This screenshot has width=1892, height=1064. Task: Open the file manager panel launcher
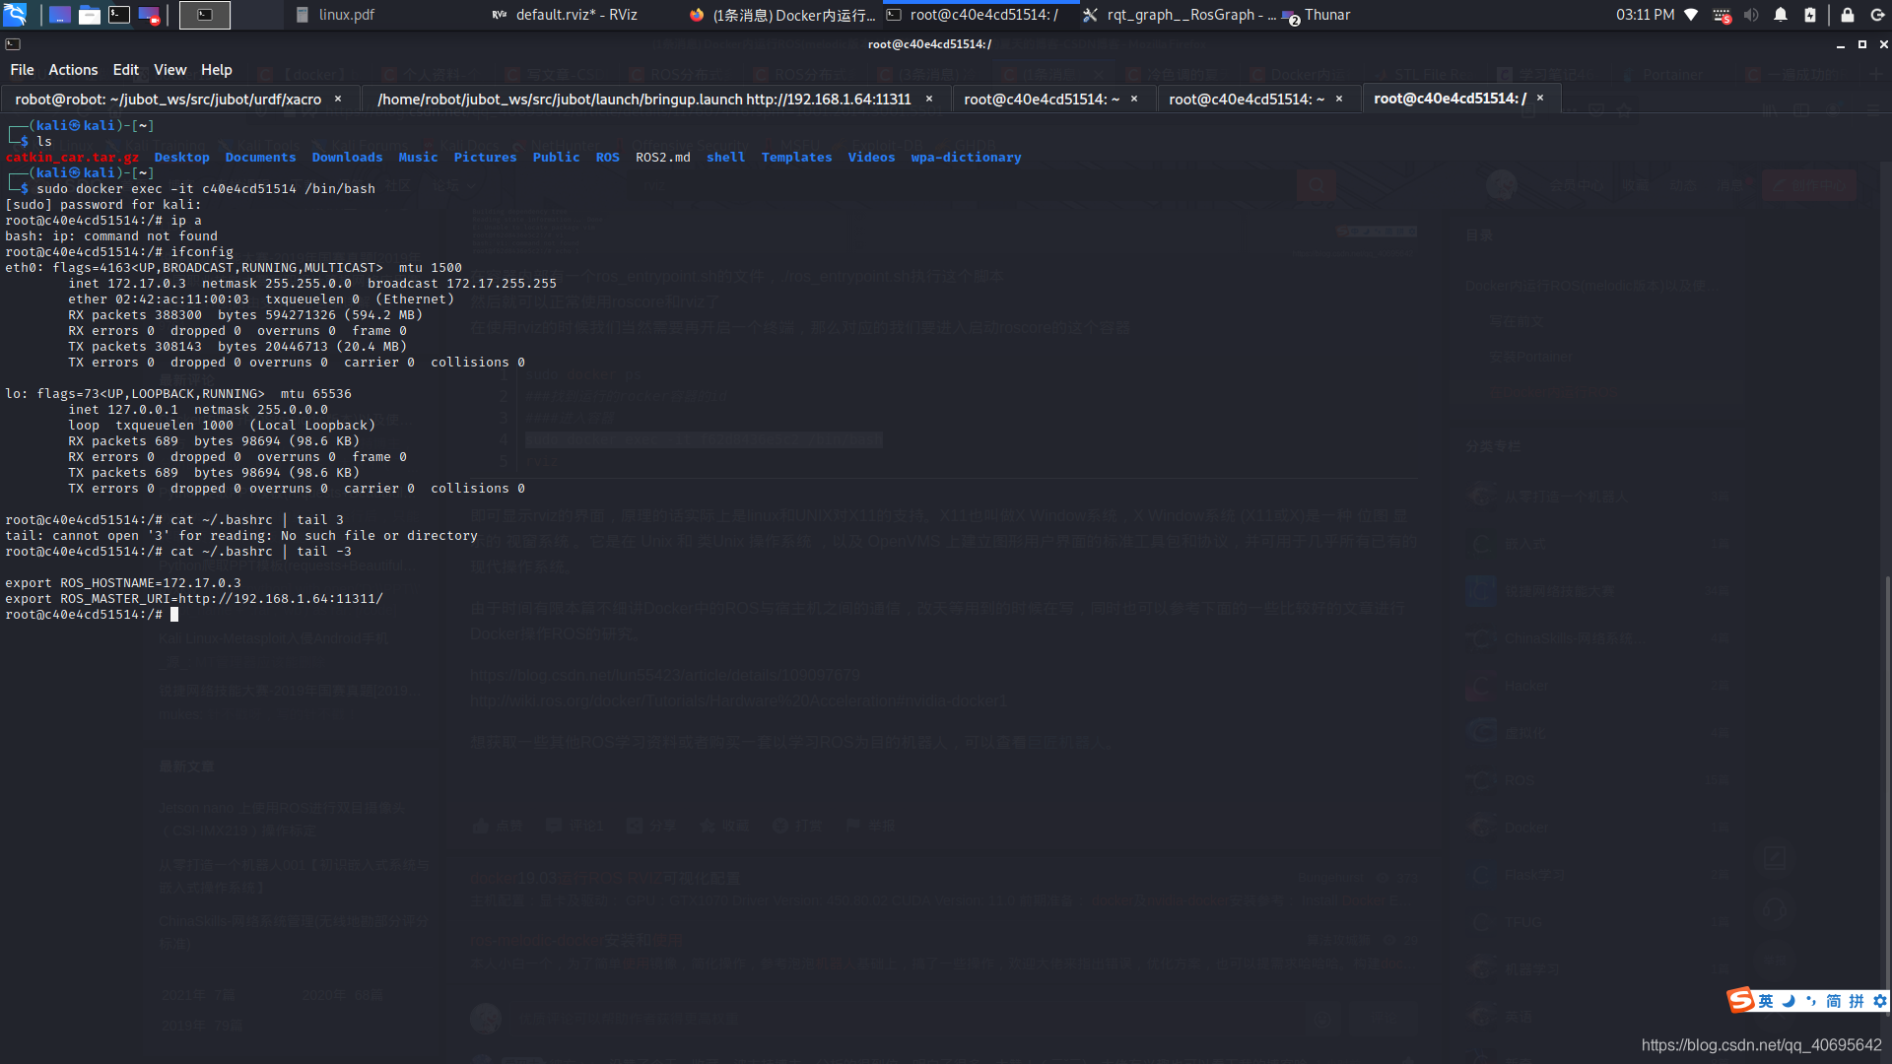click(90, 15)
